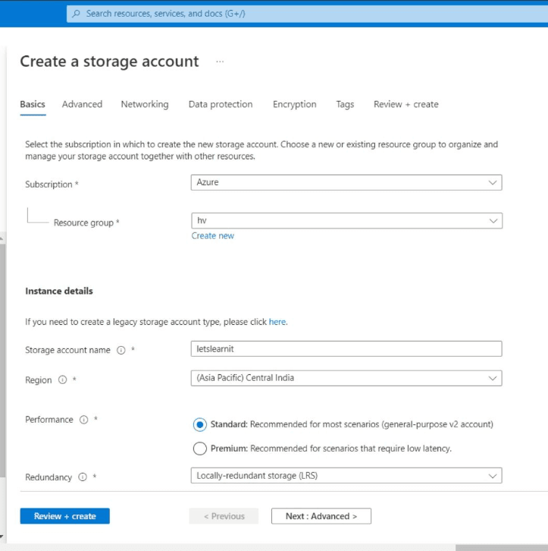Click the Create a storage account title

click(109, 61)
